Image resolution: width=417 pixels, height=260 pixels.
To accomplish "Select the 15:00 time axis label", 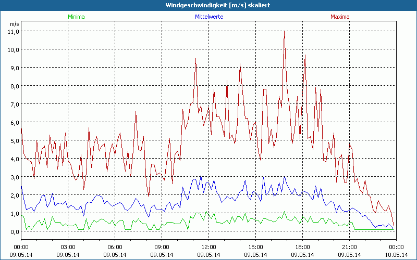I will click(255, 246).
